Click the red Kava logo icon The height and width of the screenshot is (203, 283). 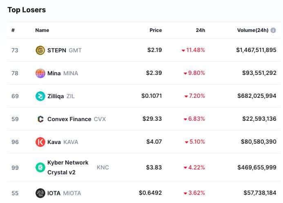click(40, 142)
